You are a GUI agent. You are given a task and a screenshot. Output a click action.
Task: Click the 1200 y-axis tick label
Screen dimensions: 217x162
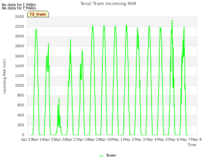[x=20, y=76]
